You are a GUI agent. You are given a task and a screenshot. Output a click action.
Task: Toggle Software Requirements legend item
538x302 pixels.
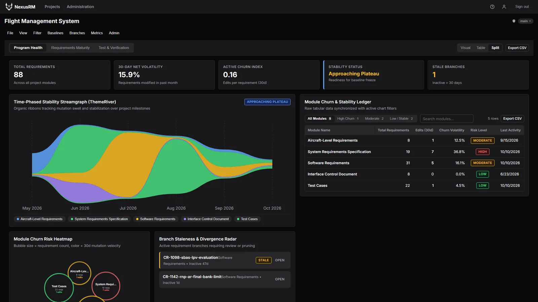point(156,219)
